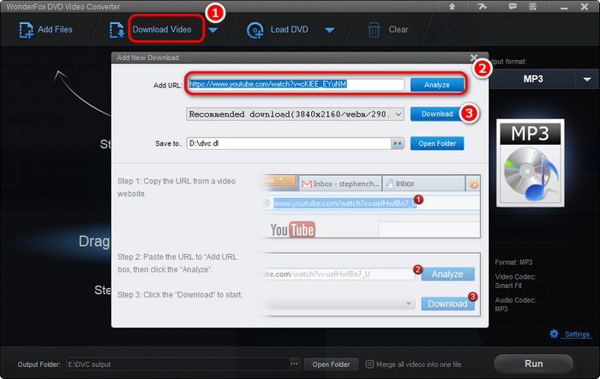Click the large MP3 format thumbnail
Screen dimensions: 600x379
coord(531,163)
